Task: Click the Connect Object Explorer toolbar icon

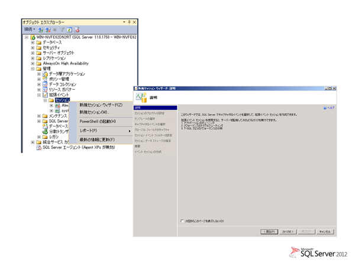Action: (x=40, y=30)
